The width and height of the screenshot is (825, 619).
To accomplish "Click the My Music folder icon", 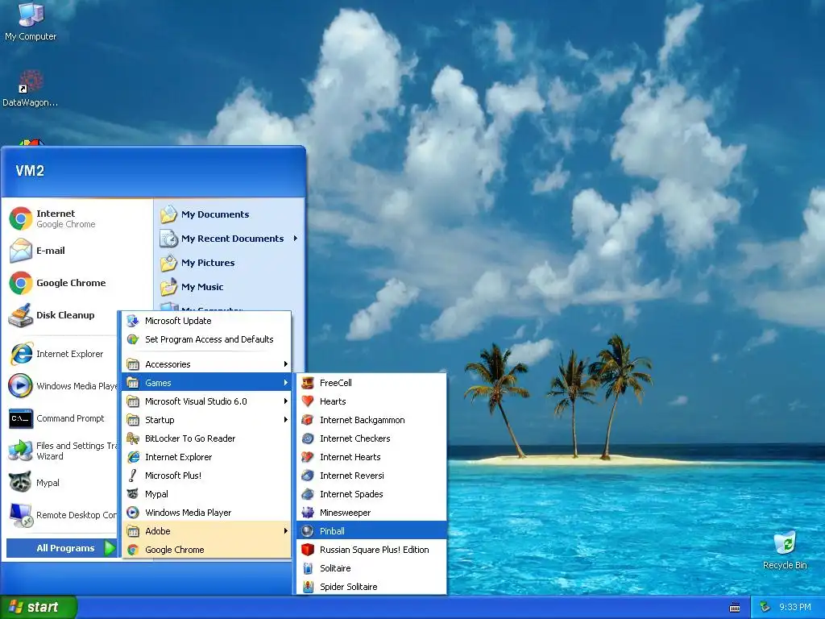I will (x=169, y=287).
